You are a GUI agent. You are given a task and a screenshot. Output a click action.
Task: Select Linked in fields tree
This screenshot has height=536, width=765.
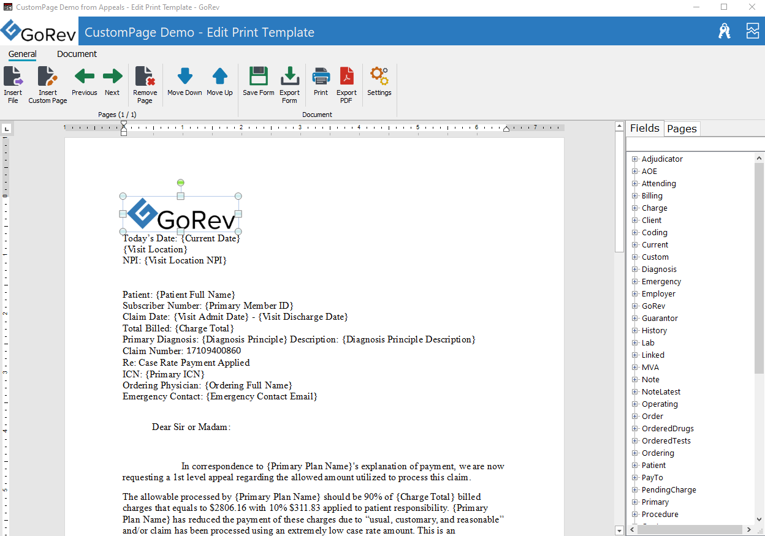[653, 355]
